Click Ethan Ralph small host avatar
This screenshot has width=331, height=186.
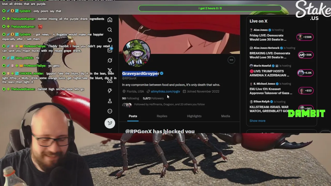[x=251, y=102]
